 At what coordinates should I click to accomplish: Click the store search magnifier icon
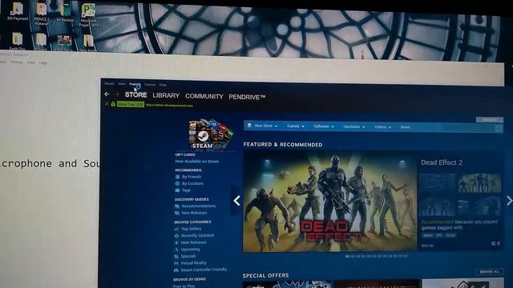coord(499,129)
